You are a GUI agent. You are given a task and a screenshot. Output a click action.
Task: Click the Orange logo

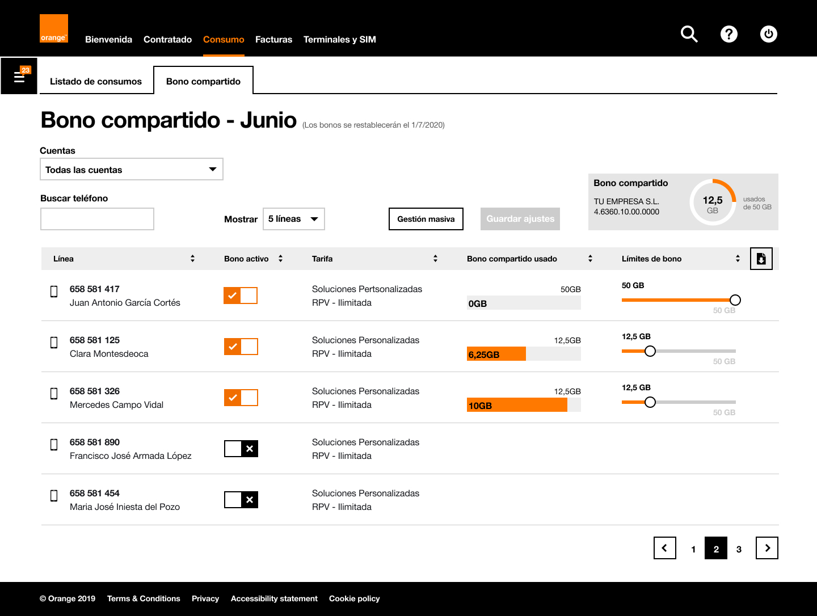(x=53, y=28)
